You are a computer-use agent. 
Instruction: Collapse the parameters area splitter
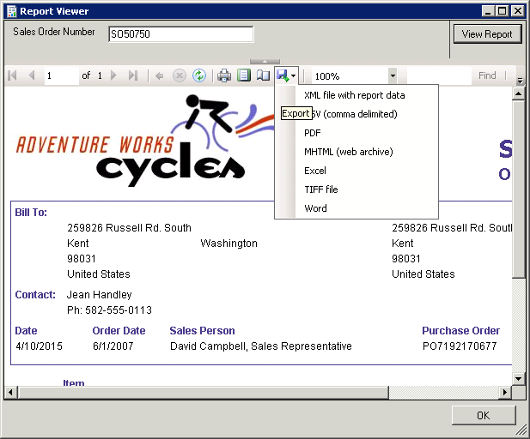tap(265, 62)
